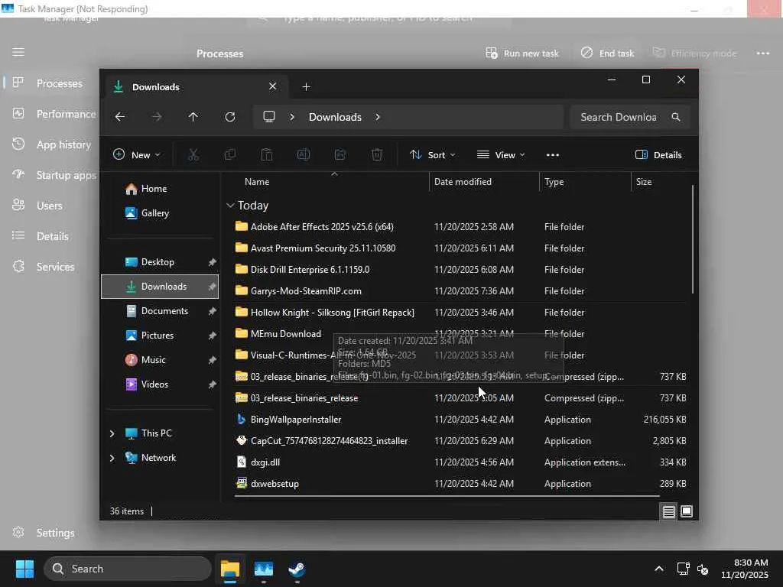The height and width of the screenshot is (587, 783).
Task: Click Task Manager icon on the taskbar
Action: click(264, 569)
